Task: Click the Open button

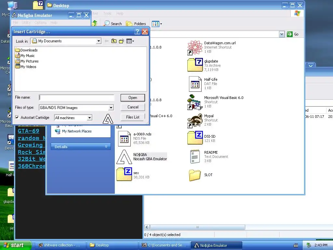Action: pos(133,98)
